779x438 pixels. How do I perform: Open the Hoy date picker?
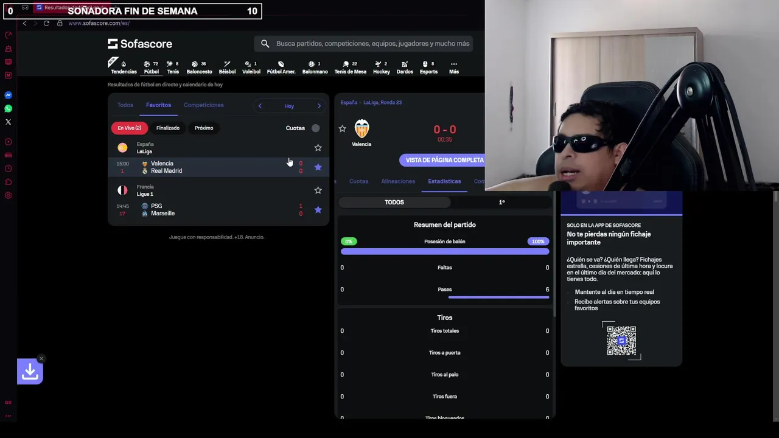click(289, 106)
